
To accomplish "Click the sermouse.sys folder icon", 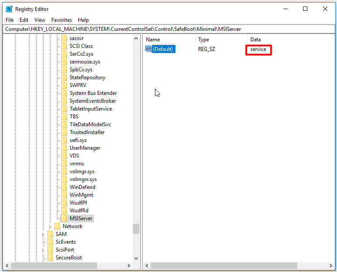I will point(64,62).
